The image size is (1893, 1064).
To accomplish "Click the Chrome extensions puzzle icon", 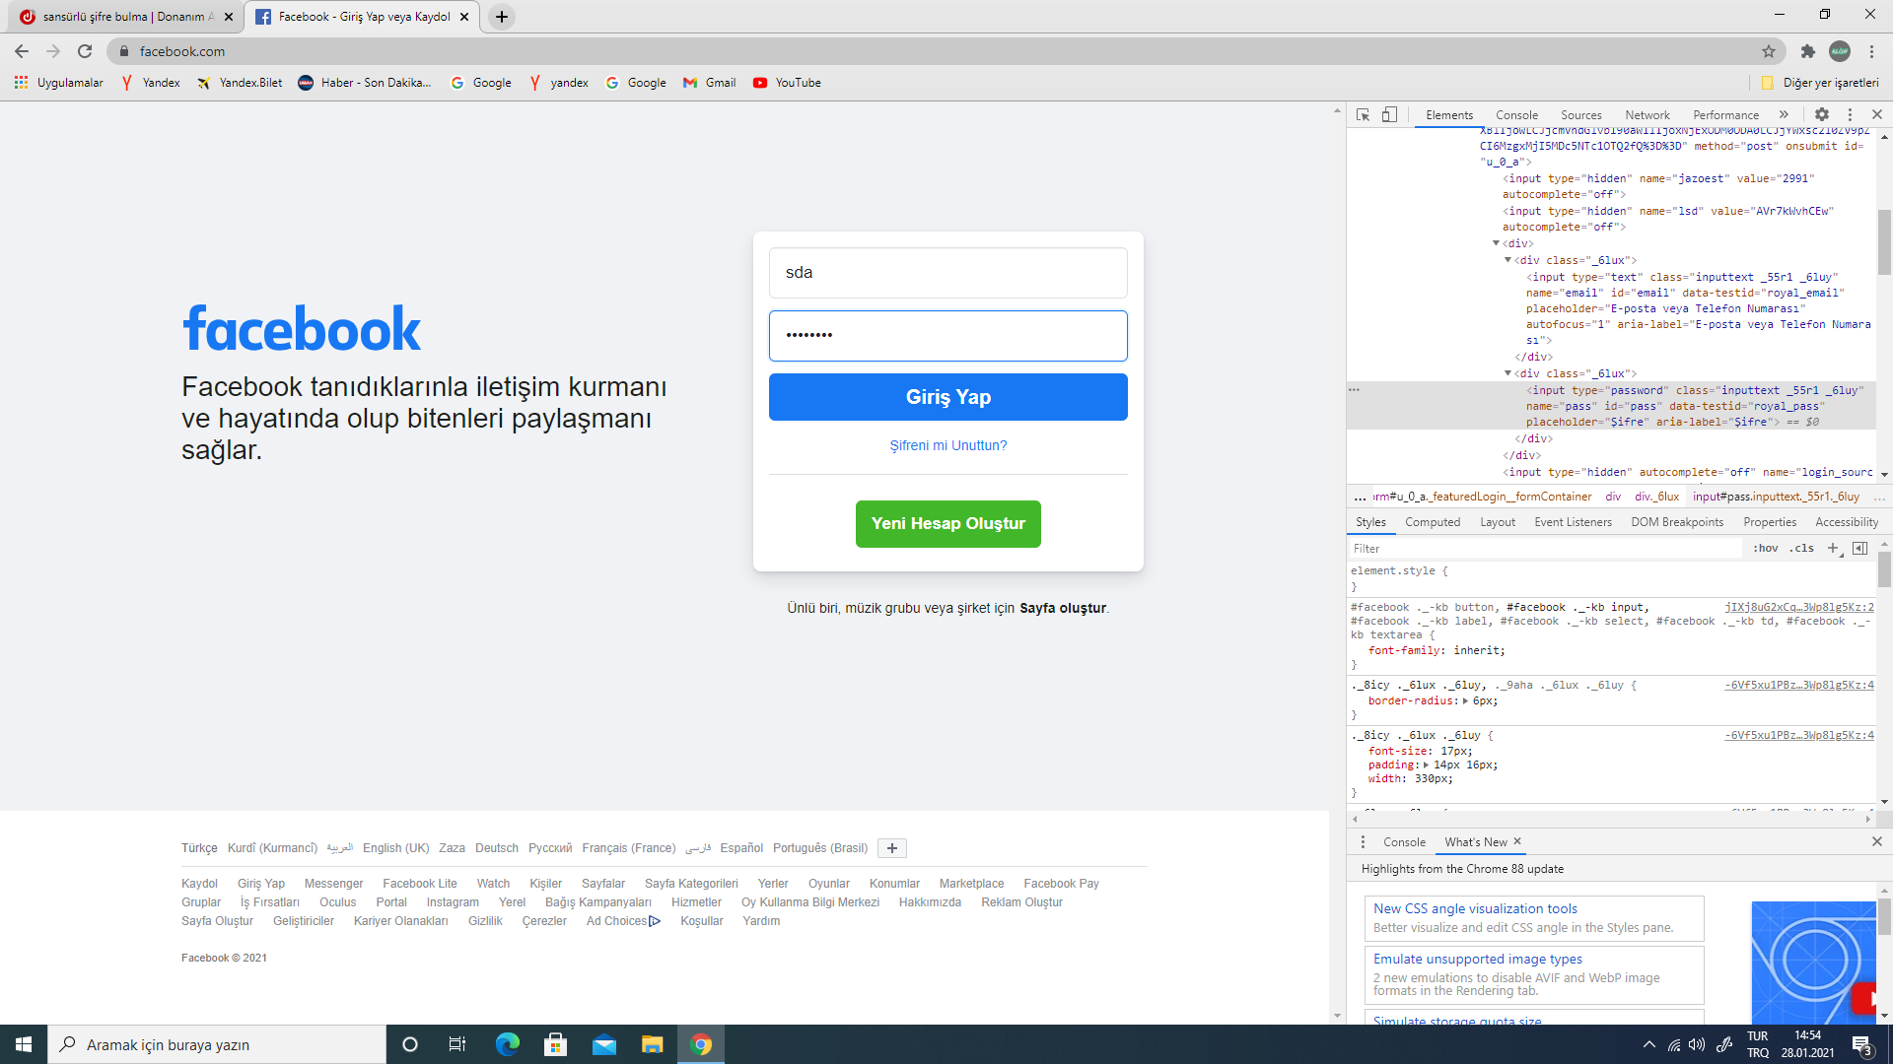I will pos(1807,51).
